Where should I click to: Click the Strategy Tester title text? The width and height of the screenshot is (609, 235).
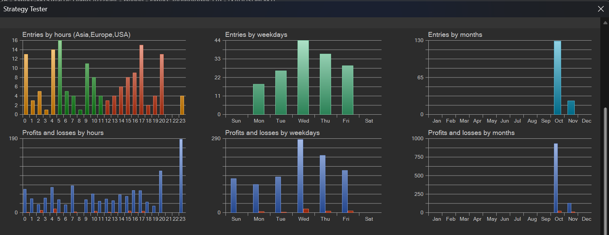click(25, 9)
